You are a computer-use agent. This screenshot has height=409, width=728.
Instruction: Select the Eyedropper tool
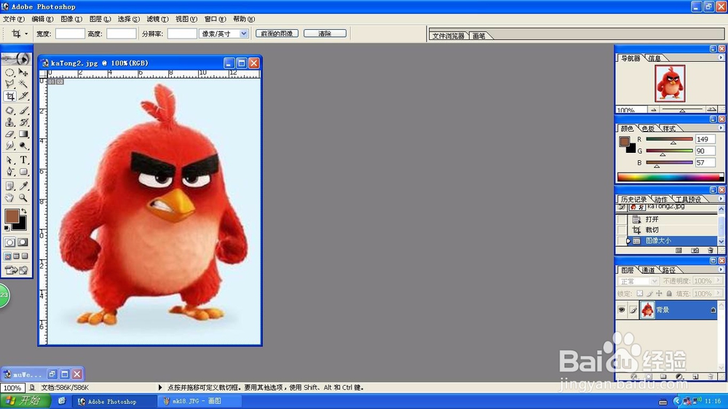tap(23, 186)
